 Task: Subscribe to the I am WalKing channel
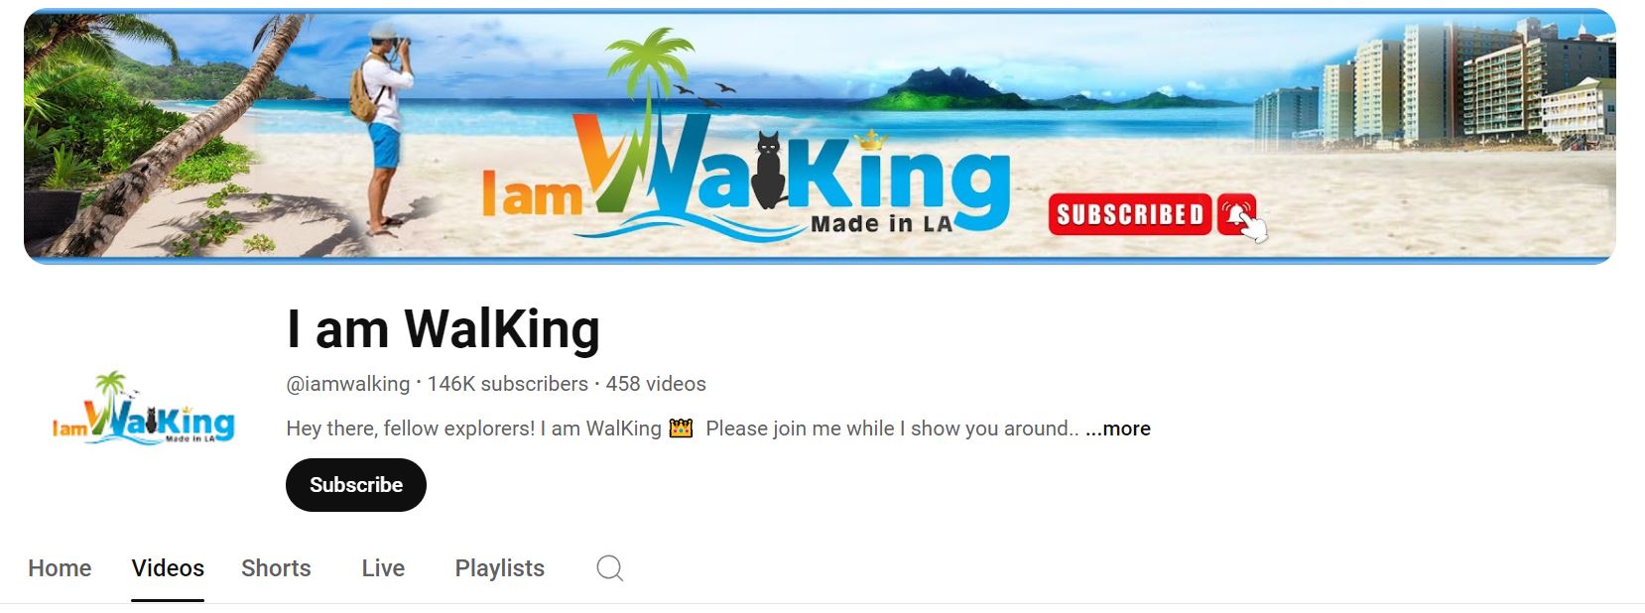coord(356,485)
